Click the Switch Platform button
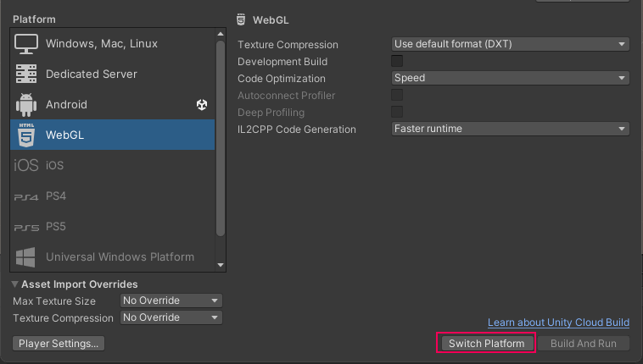 tap(486, 343)
